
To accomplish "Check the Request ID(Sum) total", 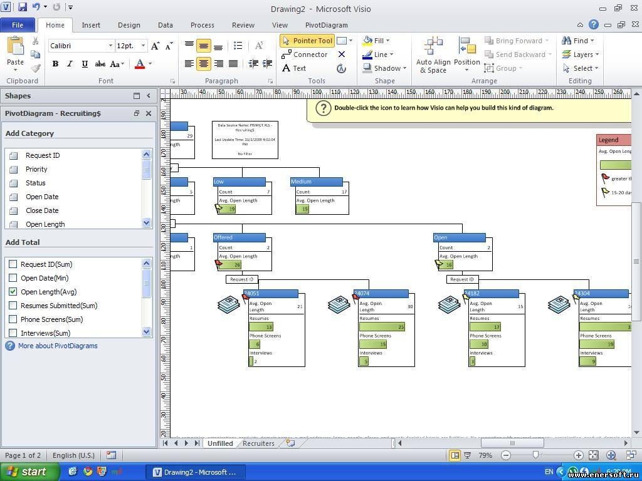I will [x=13, y=264].
